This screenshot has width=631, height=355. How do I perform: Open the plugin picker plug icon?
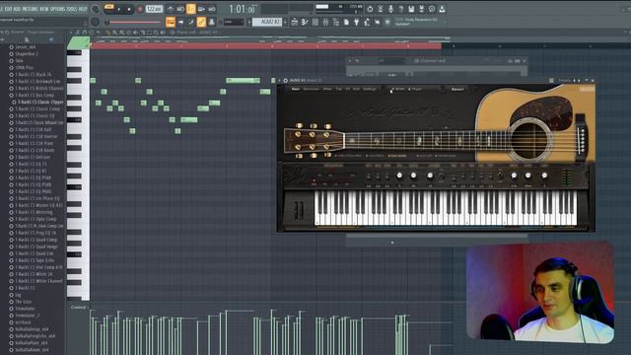click(357, 22)
